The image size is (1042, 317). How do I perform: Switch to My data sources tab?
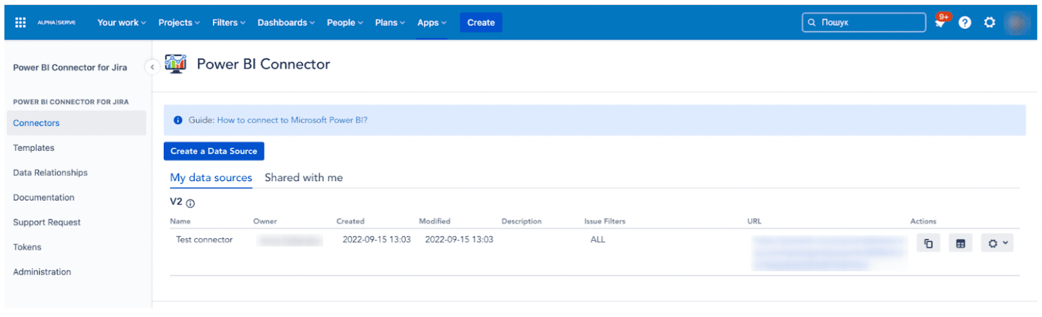pos(211,178)
